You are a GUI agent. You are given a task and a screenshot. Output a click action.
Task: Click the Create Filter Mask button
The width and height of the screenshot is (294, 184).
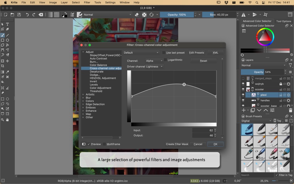click(x=177, y=144)
